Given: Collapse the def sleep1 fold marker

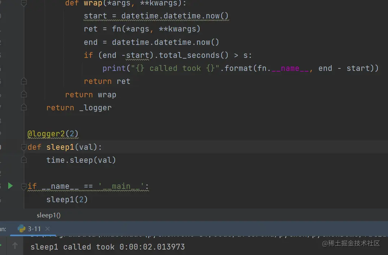Looking at the screenshot, I should pos(24,147).
